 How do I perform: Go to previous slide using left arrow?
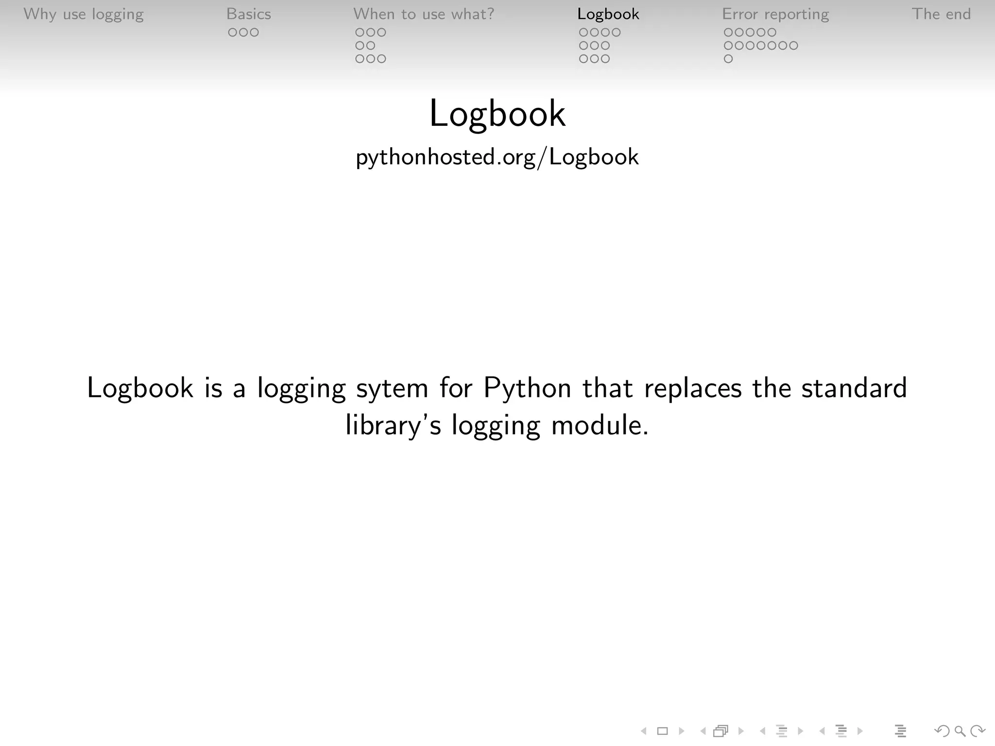643,731
